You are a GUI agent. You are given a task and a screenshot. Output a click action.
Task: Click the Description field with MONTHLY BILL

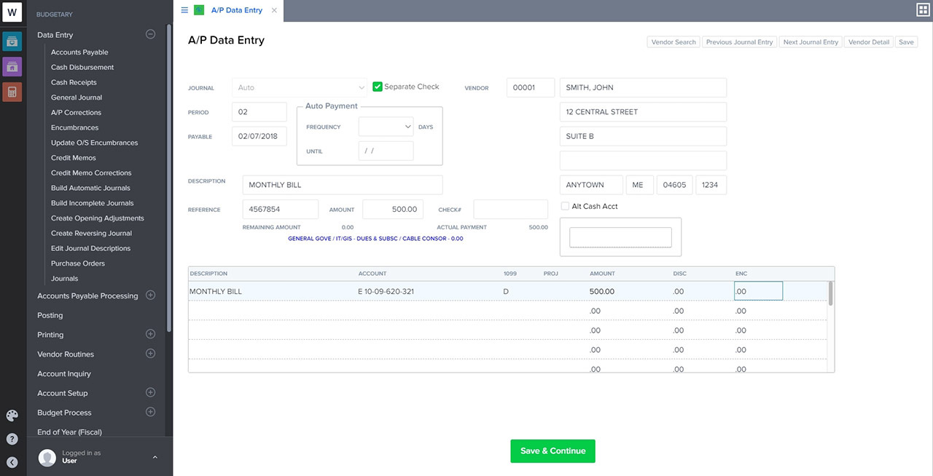tap(343, 185)
